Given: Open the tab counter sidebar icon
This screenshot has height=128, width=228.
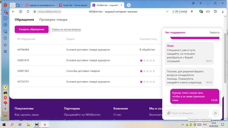Looking at the screenshot, I should point(5,18).
